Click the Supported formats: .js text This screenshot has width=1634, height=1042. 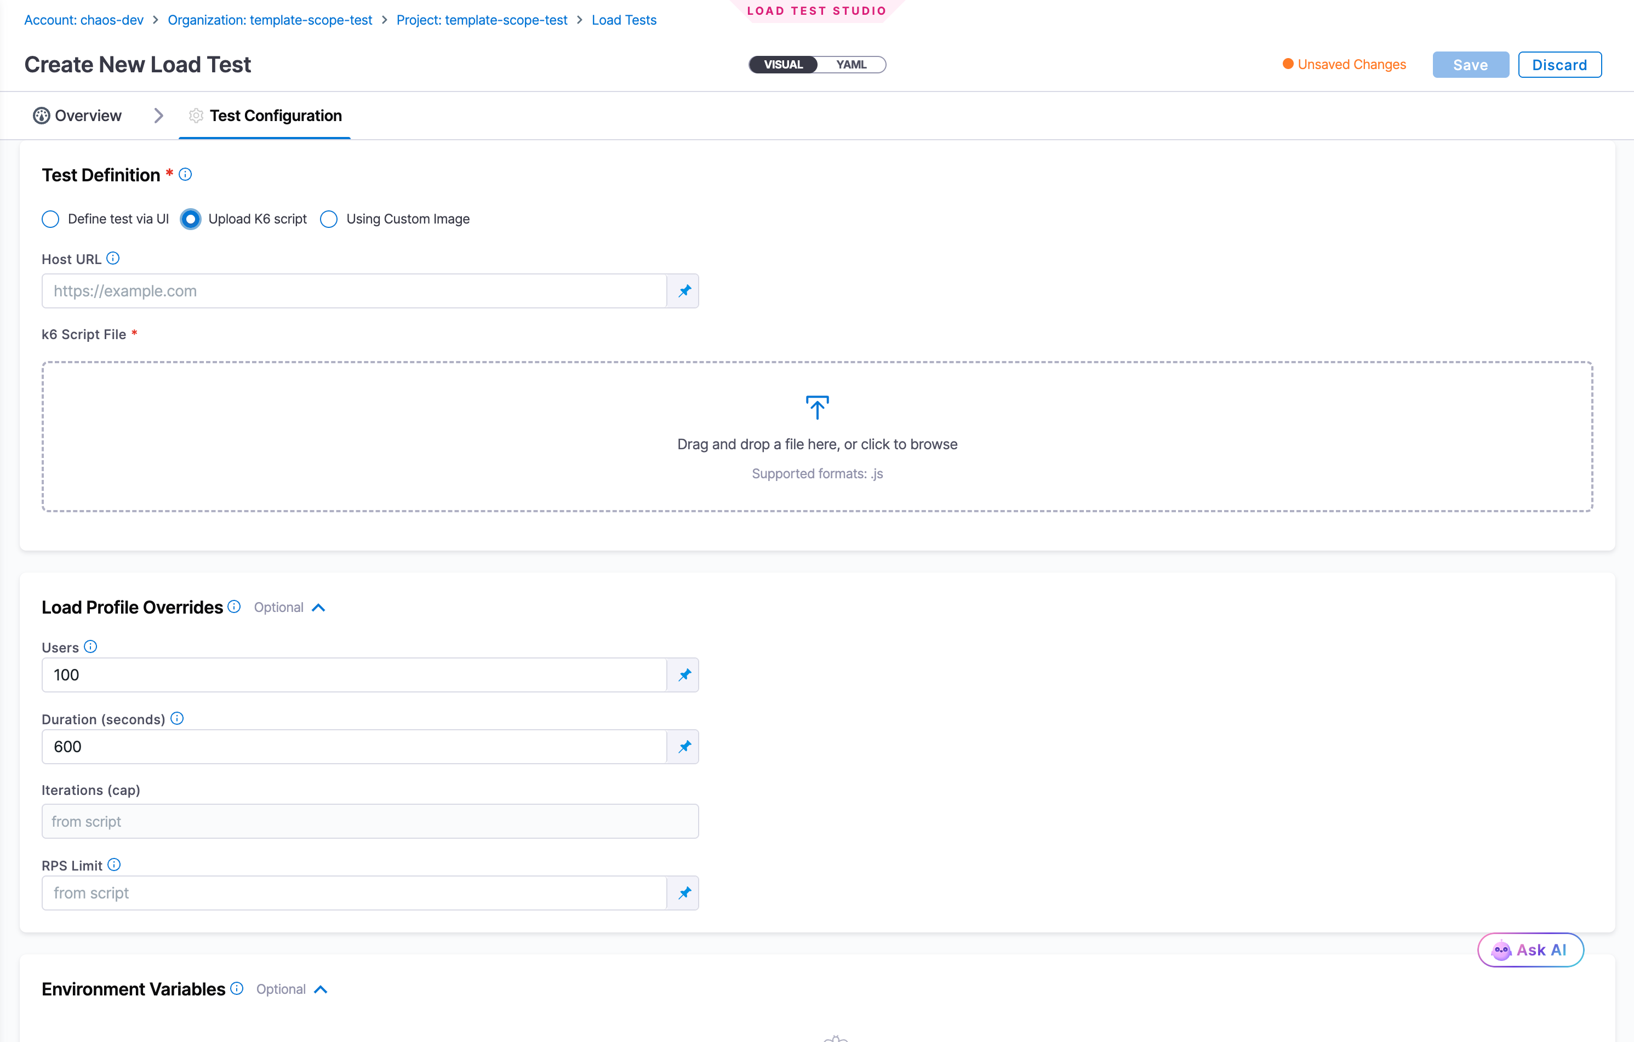tap(817, 473)
